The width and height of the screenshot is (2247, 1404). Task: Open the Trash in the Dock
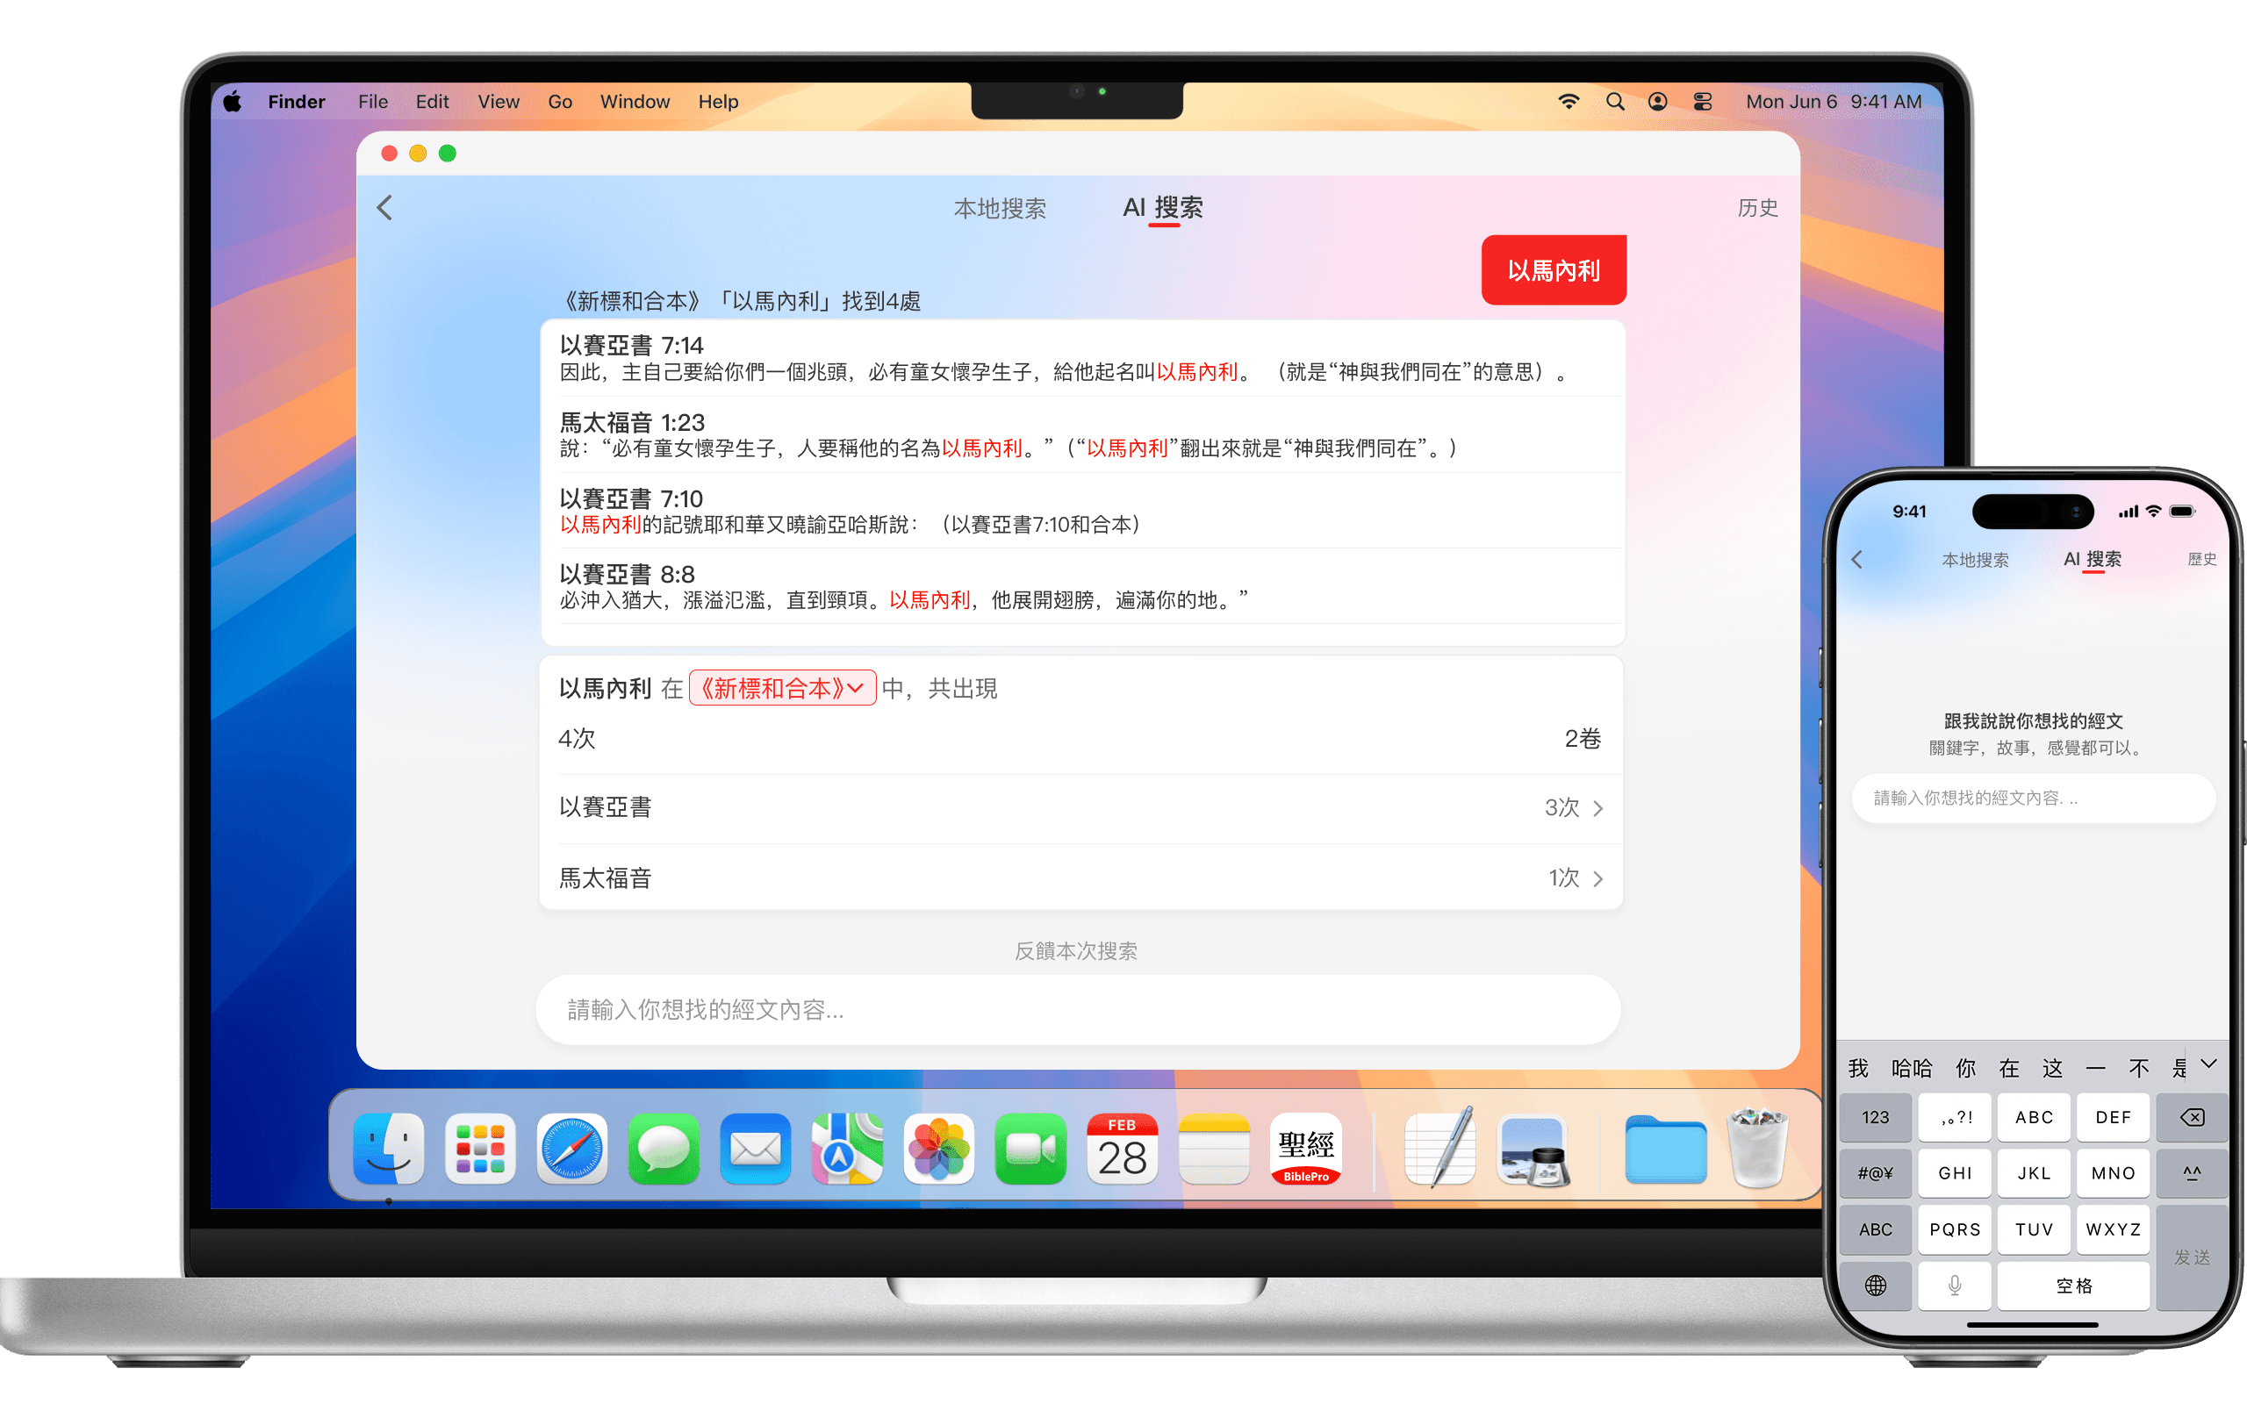(1756, 1147)
